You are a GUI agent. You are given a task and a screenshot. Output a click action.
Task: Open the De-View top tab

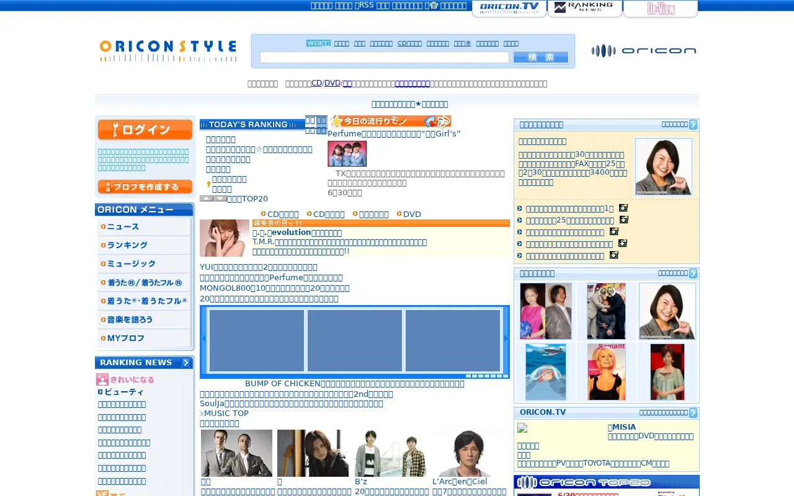[x=661, y=8]
